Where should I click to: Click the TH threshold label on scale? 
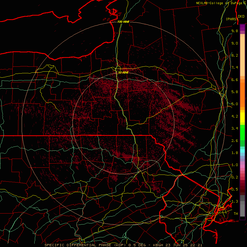[x=236, y=214]
